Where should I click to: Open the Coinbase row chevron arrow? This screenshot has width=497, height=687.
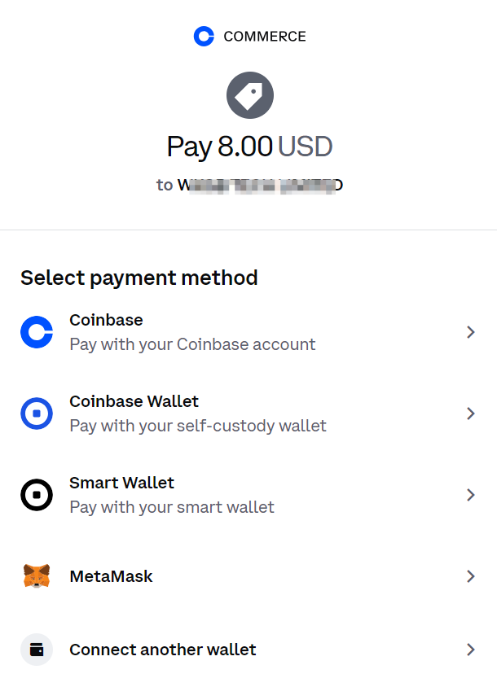coord(471,332)
